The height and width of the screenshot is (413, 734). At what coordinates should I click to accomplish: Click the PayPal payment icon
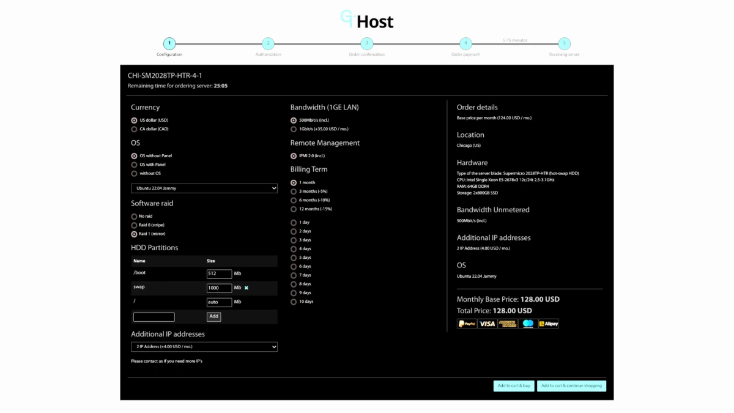(466, 324)
